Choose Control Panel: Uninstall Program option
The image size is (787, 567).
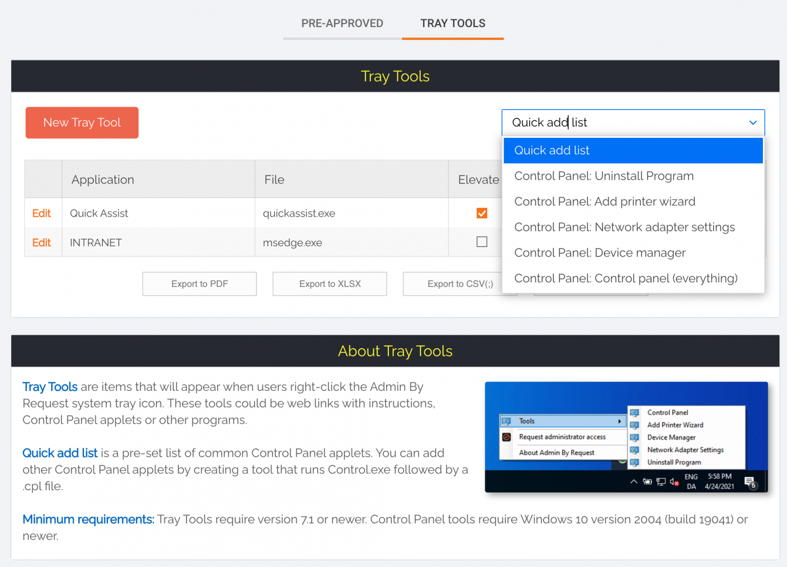pyautogui.click(x=604, y=176)
